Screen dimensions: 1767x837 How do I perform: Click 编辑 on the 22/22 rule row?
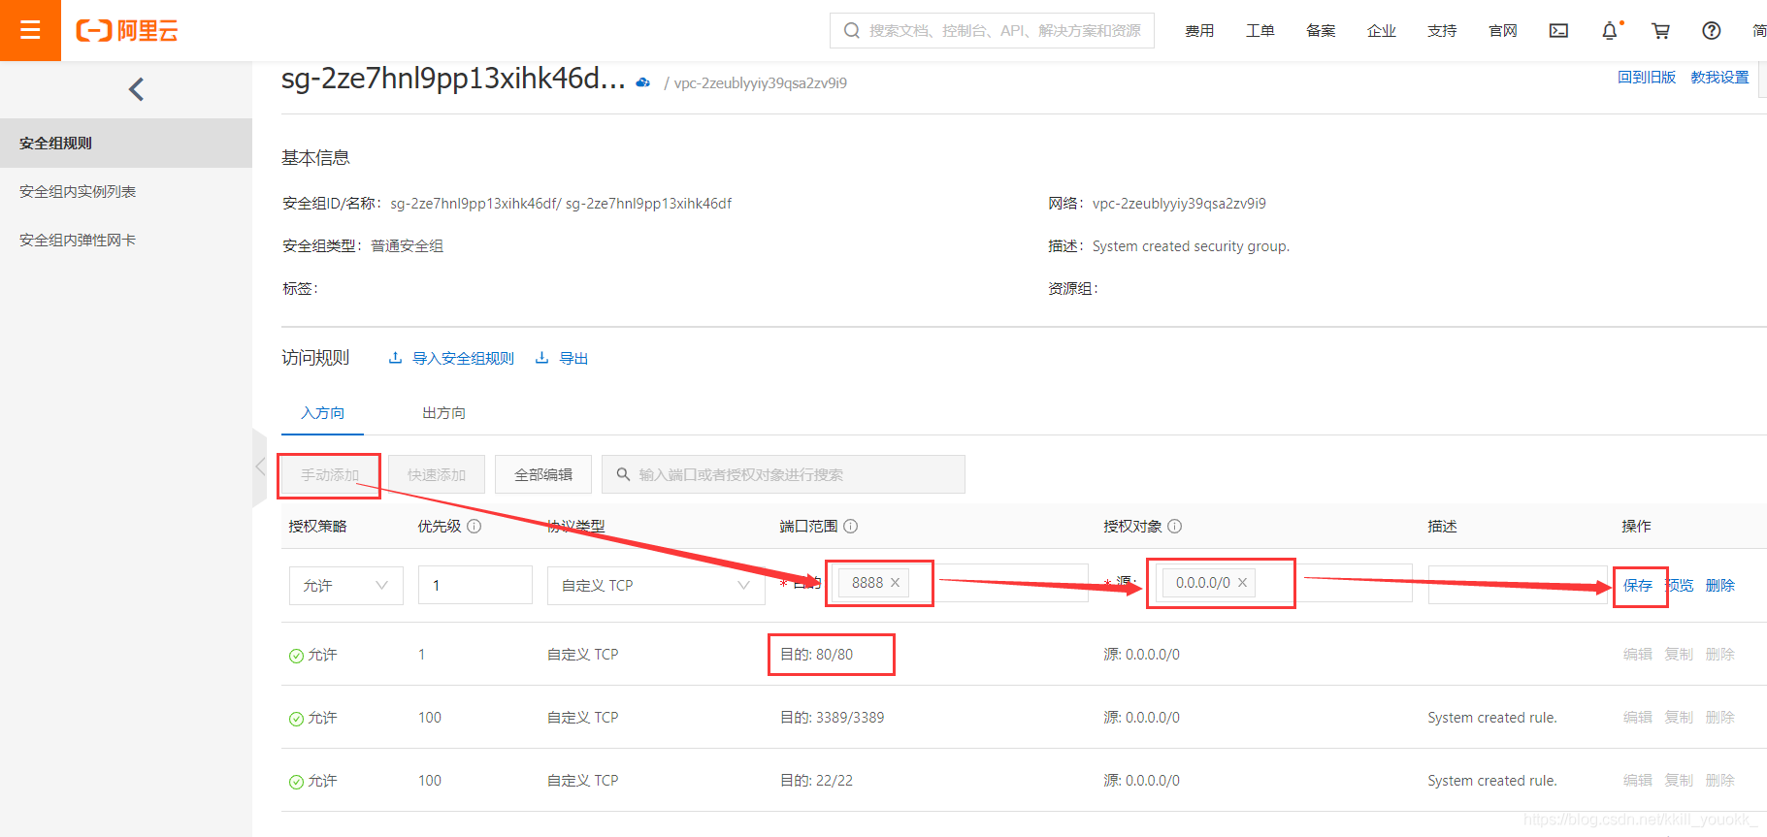(1638, 780)
